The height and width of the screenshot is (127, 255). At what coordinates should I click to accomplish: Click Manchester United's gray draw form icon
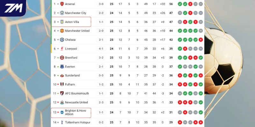coord(200,31)
